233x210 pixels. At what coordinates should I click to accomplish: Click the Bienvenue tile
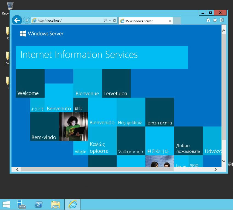point(88,84)
